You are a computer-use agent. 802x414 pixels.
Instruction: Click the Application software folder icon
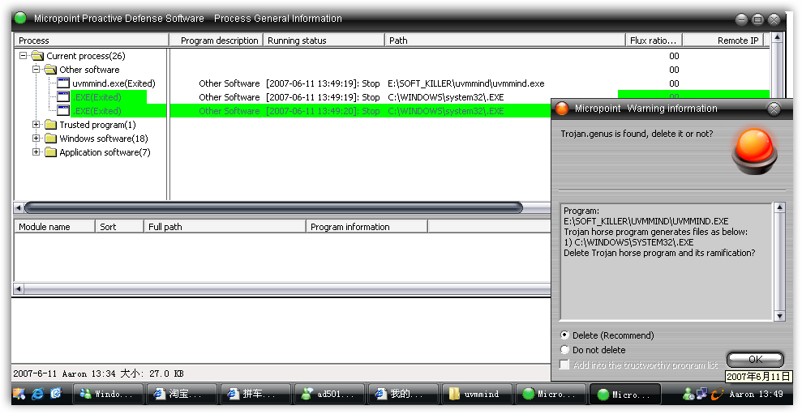(x=50, y=152)
